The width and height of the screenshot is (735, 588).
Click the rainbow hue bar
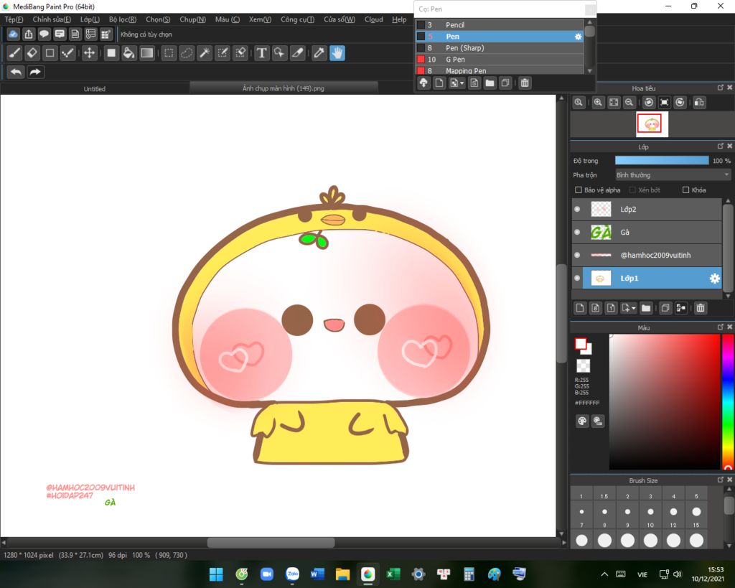coord(728,401)
